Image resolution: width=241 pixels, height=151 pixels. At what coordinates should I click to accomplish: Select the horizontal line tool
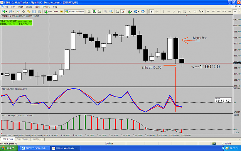click(169, 12)
